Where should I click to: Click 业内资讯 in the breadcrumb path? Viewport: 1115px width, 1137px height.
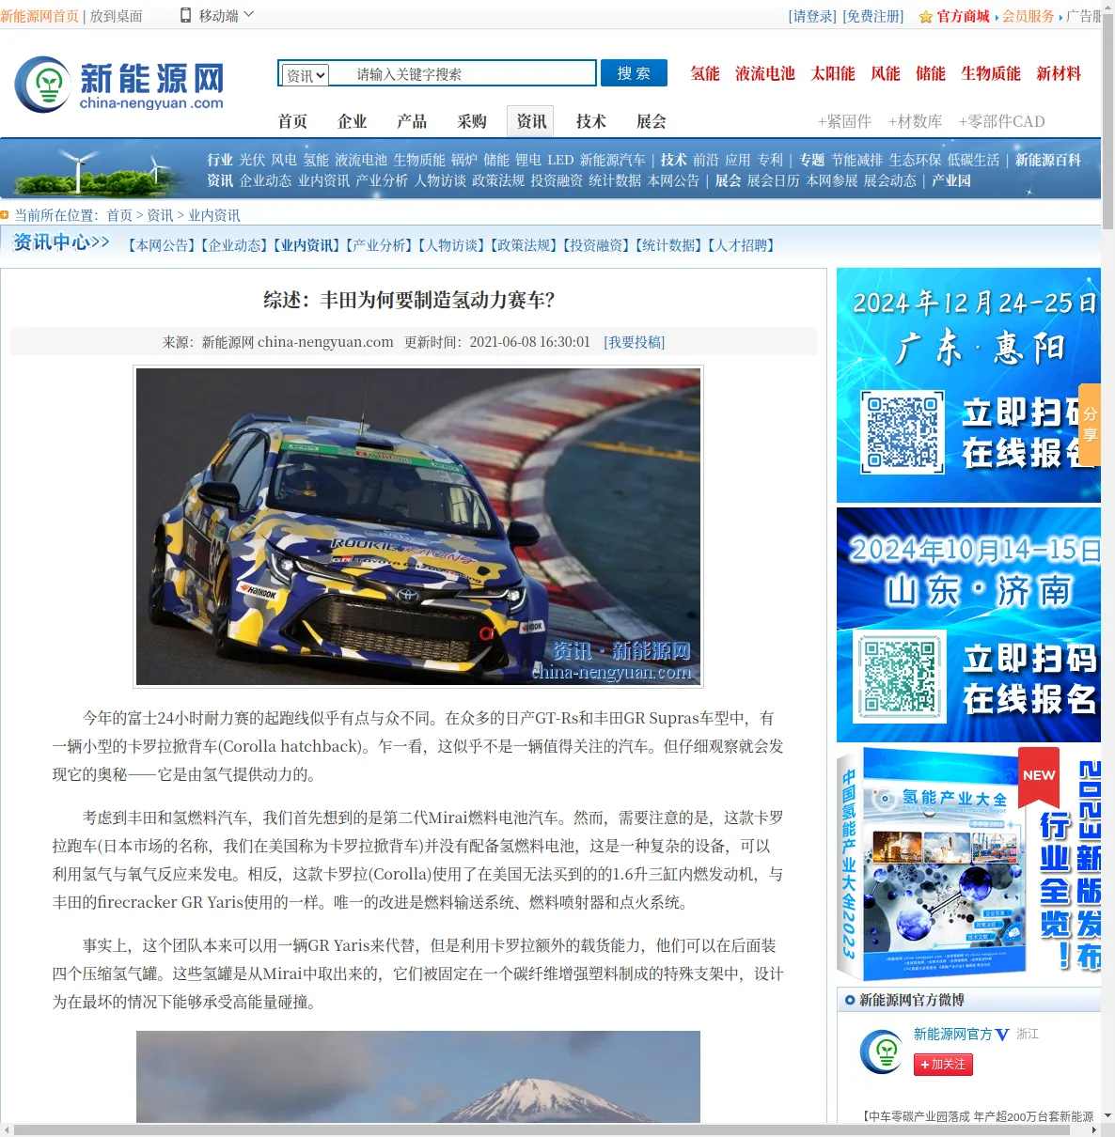(x=214, y=215)
